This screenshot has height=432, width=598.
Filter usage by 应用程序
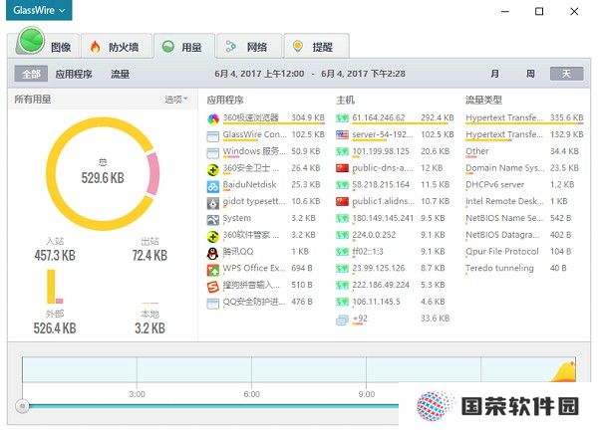[x=74, y=74]
